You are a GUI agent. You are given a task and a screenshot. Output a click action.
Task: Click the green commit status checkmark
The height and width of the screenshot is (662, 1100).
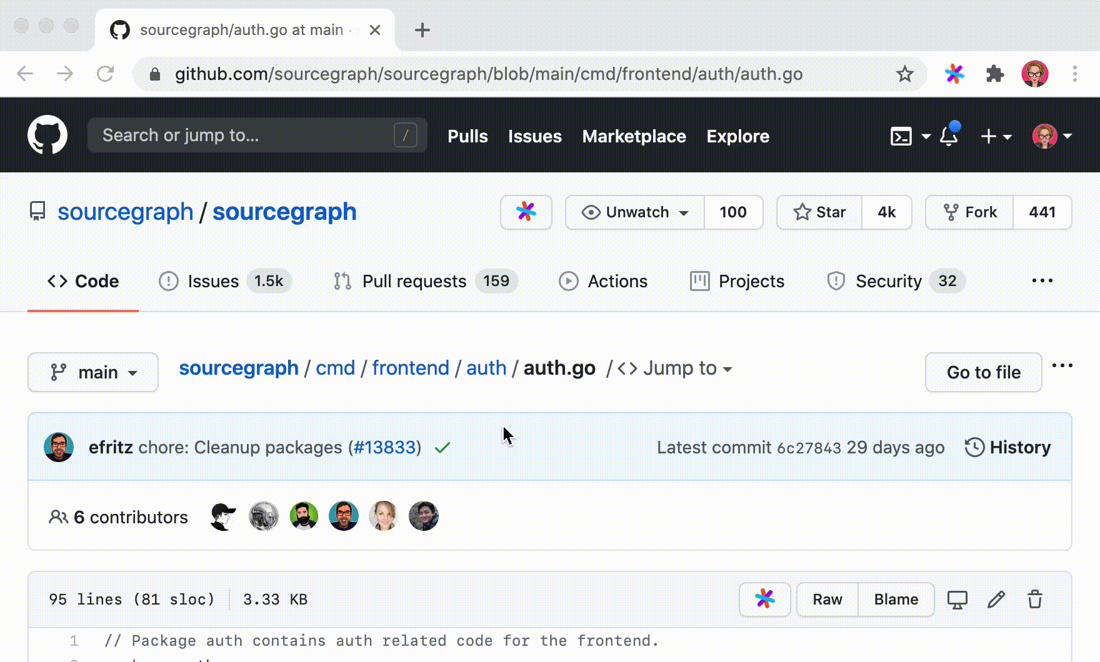click(442, 448)
